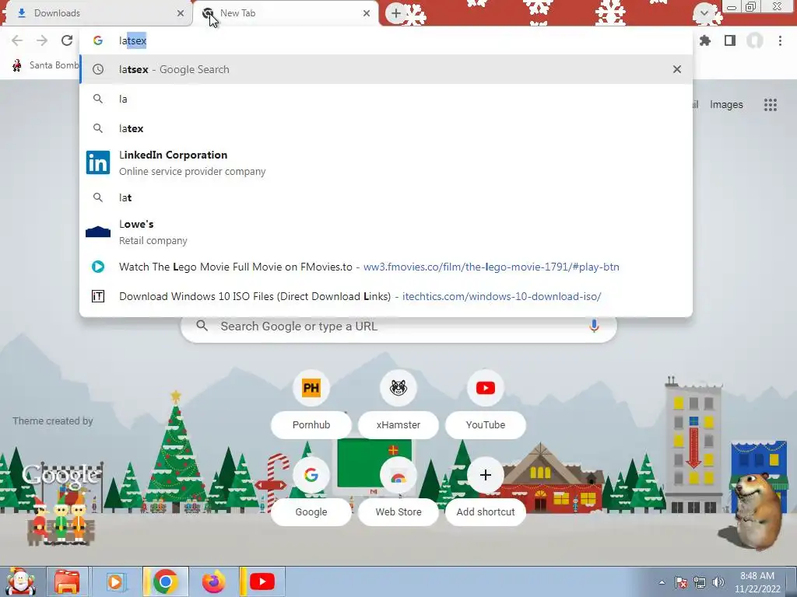Open the network tray icon
The width and height of the screenshot is (797, 597).
pyautogui.click(x=700, y=583)
